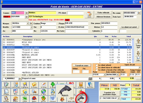Click in the Couleur field Rouge
Viewport: 143px width, 103px height.
[x=48, y=23]
